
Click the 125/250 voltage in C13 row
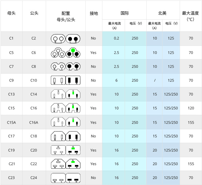(171, 94)
